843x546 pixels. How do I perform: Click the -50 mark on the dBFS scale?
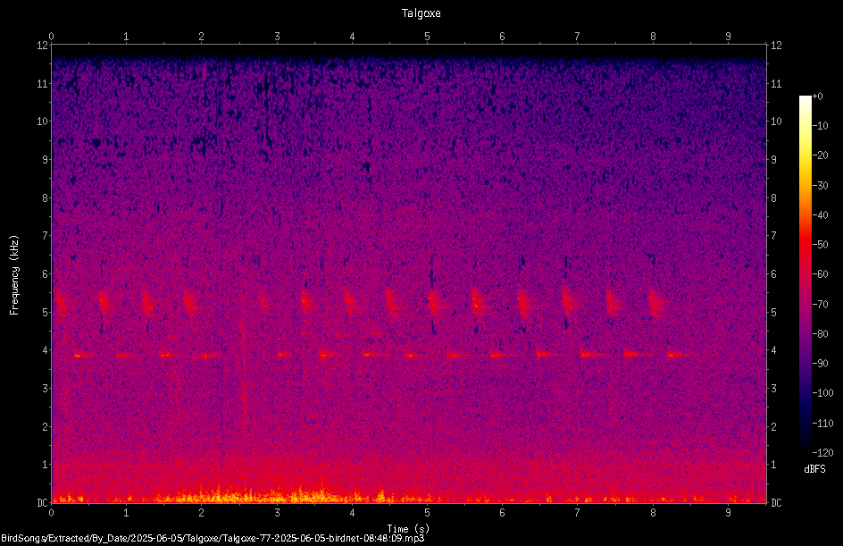[821, 244]
